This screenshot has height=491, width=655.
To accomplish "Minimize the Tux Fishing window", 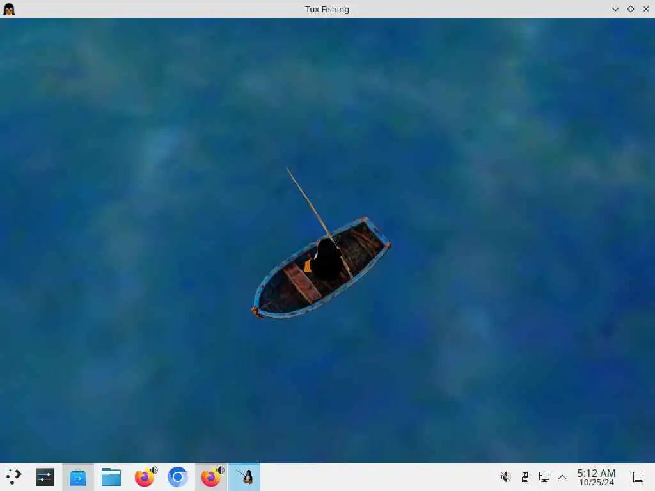I will (615, 9).
